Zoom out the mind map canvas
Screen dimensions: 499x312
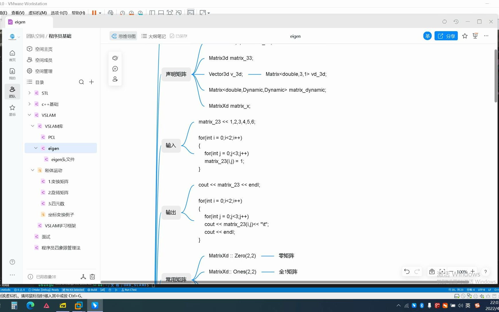451,272
